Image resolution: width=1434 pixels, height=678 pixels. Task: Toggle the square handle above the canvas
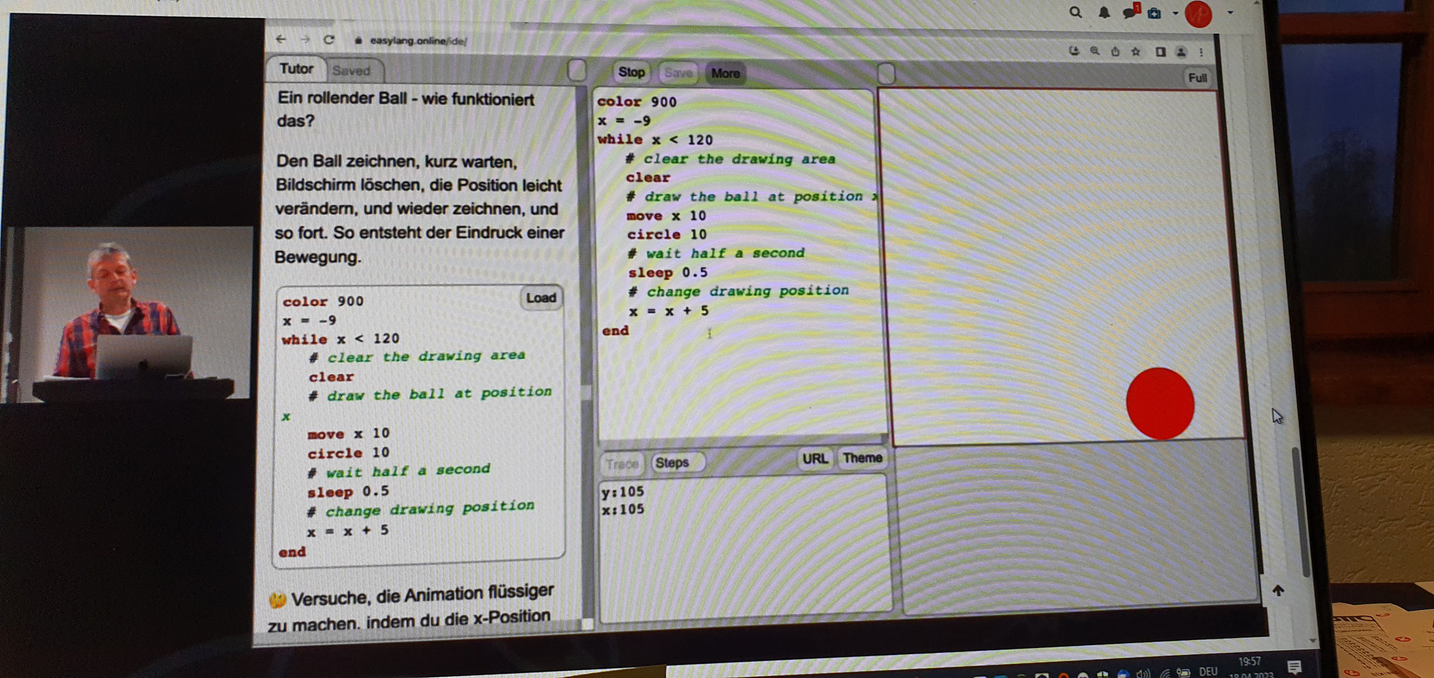(x=886, y=73)
